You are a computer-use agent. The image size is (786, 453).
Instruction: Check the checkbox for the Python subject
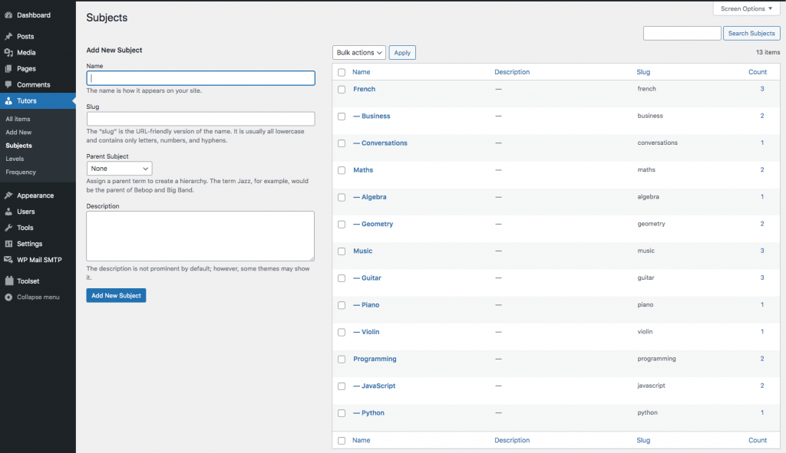pyautogui.click(x=342, y=412)
